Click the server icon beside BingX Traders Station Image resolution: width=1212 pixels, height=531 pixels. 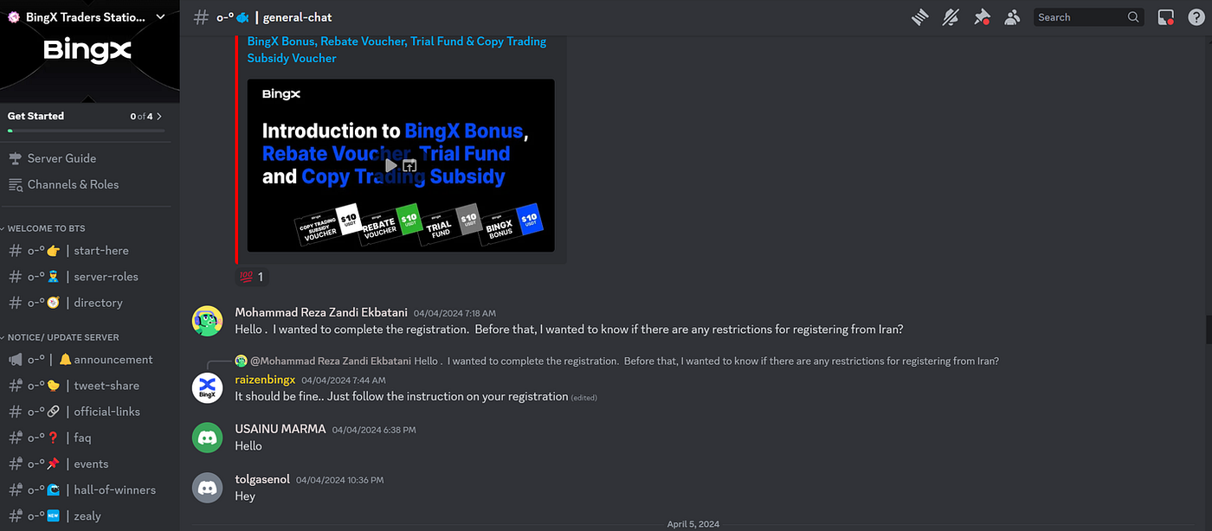point(14,16)
